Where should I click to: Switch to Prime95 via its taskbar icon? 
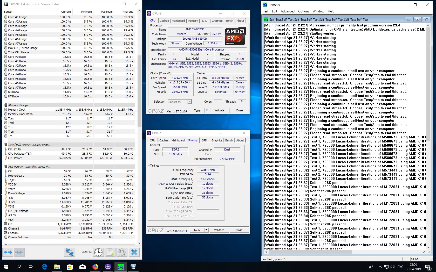pyautogui.click(x=121, y=267)
